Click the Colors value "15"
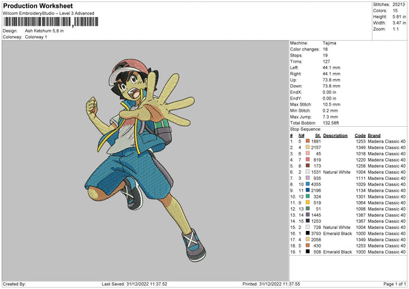Image resolution: width=409 pixels, height=289 pixels. [x=395, y=11]
